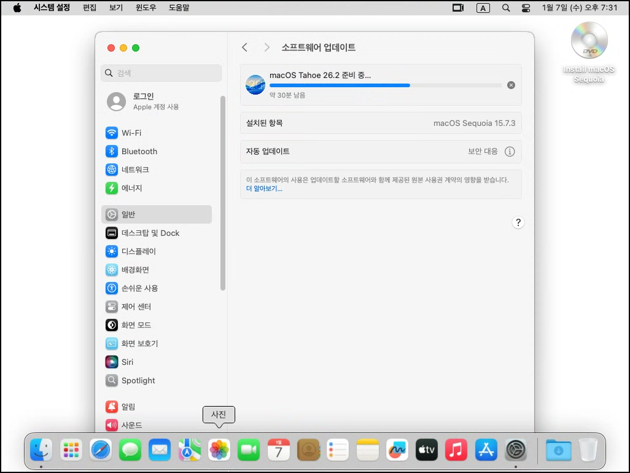Open Messages from the Dock
The image size is (630, 473).
(x=130, y=450)
